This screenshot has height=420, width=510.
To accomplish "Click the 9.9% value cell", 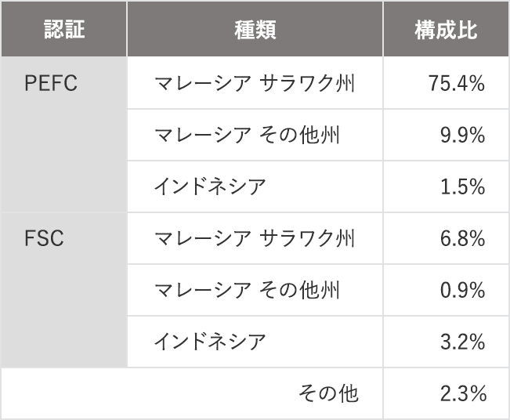I will pos(446,135).
